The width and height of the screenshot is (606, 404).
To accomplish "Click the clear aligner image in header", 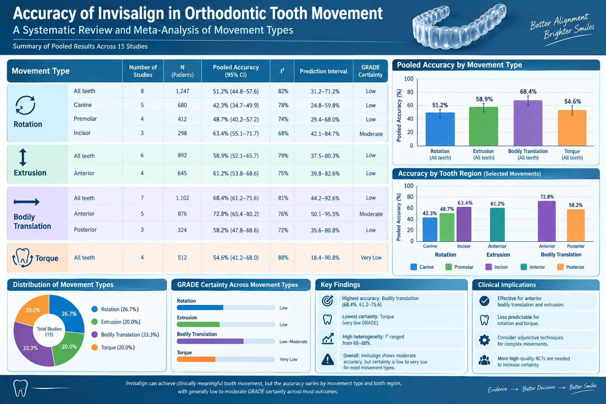I will click(x=459, y=26).
